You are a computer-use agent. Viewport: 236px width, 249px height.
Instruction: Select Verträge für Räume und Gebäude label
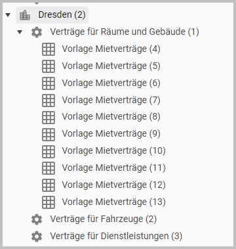(x=125, y=32)
